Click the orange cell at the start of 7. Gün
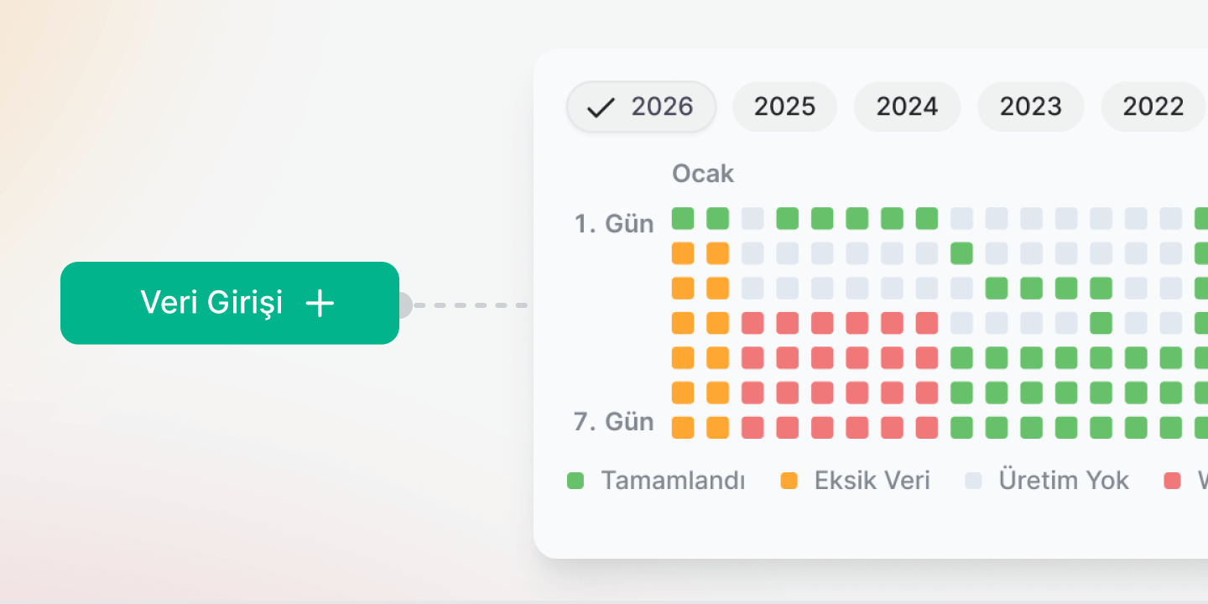Image resolution: width=1208 pixels, height=604 pixels. click(682, 427)
